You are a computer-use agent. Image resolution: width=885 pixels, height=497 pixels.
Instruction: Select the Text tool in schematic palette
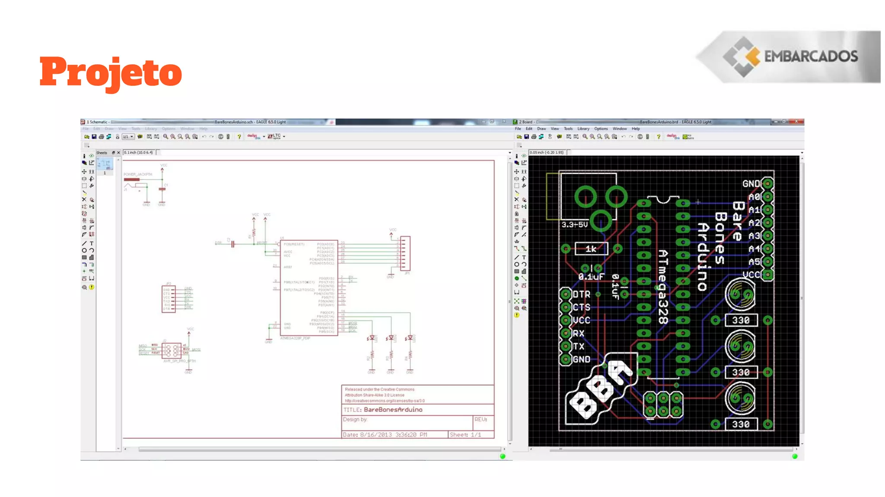tap(92, 243)
